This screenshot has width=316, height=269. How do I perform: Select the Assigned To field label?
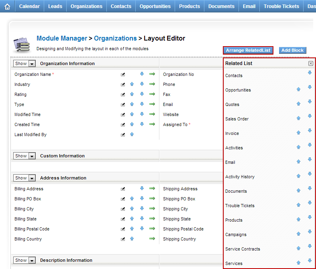coord(175,124)
